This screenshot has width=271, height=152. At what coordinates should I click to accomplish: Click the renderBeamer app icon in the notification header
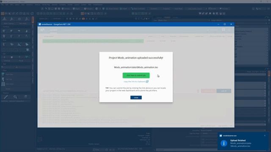[221, 136]
